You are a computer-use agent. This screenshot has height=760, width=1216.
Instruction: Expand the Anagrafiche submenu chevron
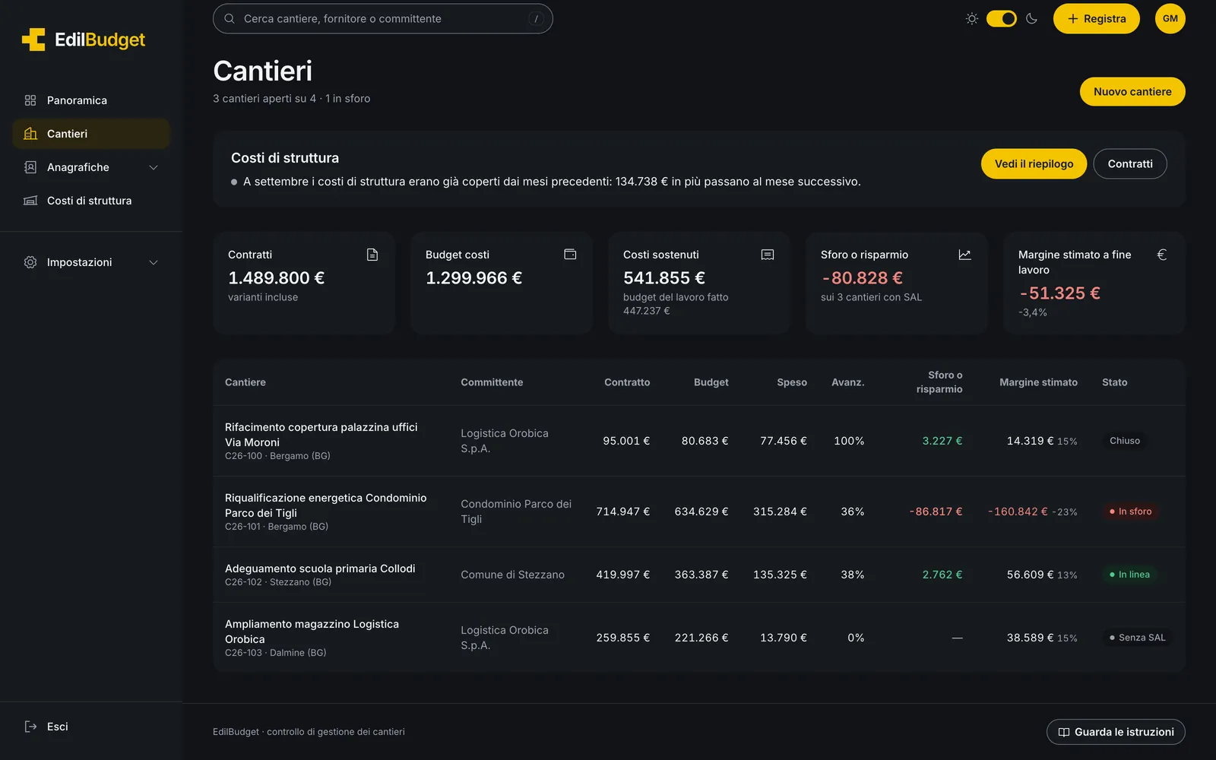pos(154,167)
